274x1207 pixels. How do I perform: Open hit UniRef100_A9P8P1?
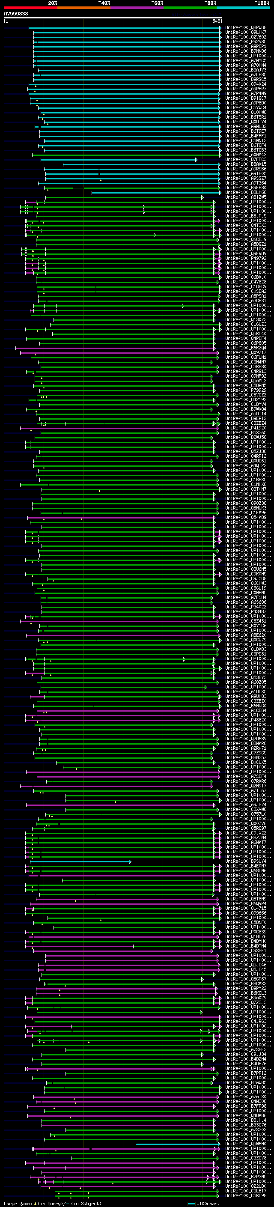tap(246, 47)
